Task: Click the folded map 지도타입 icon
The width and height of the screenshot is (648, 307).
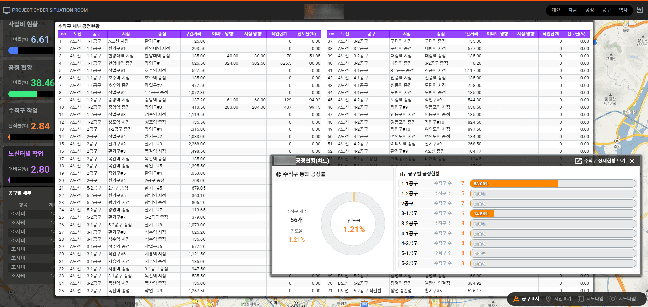Action: point(580,299)
